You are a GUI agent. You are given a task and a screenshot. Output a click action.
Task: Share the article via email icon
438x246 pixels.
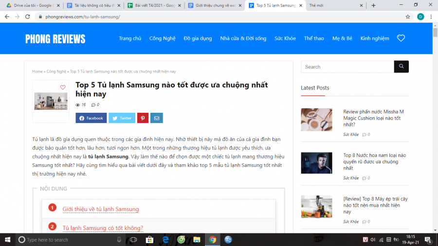point(156,118)
